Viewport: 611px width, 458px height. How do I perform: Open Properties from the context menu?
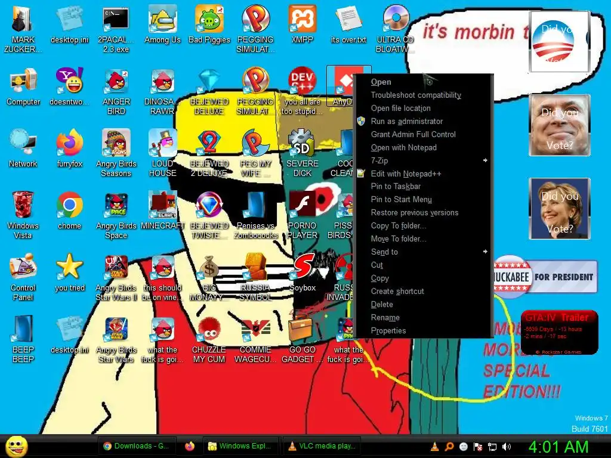coord(423,330)
